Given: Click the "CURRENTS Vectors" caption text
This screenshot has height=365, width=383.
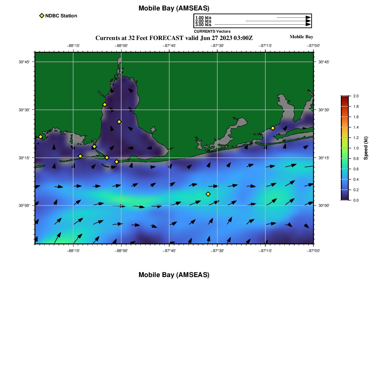Looking at the screenshot, I should [x=212, y=31].
